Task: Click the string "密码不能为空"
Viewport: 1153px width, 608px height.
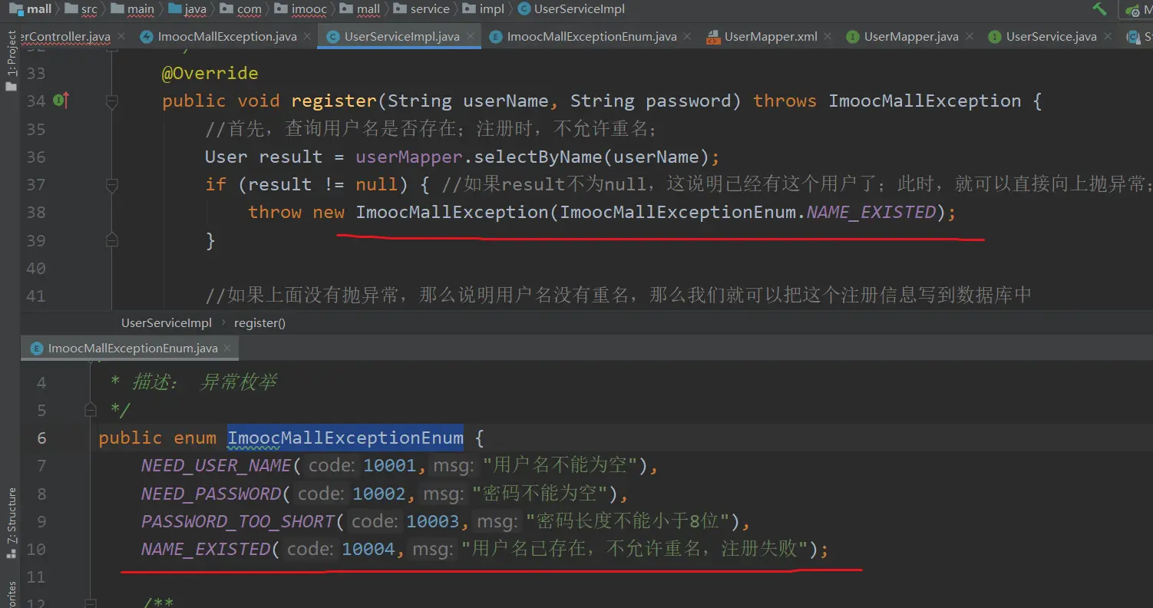Action: 540,494
